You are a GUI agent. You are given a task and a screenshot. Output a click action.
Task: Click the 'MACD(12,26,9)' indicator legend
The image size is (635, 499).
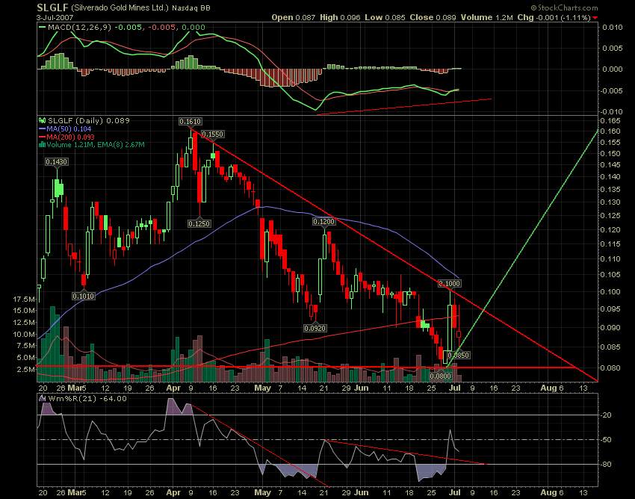tap(80, 27)
